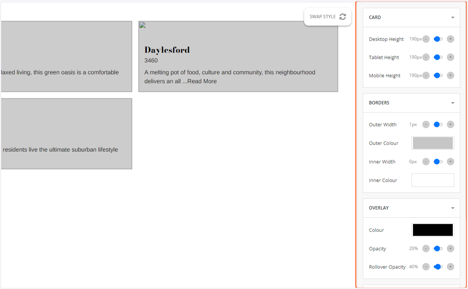Click the SWAP STYLE button
This screenshot has height=289, width=468.
click(328, 17)
